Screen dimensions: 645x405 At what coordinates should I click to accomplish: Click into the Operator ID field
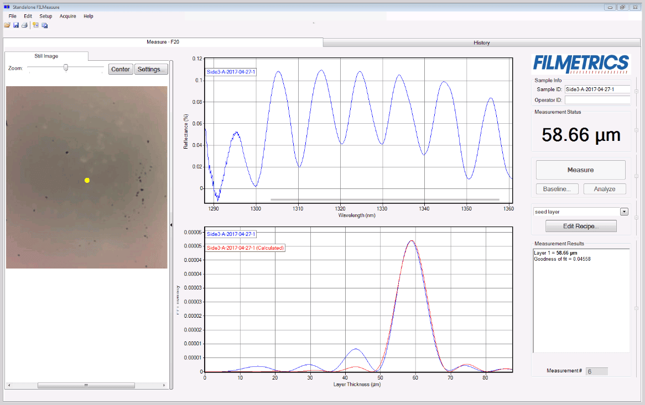coord(597,100)
